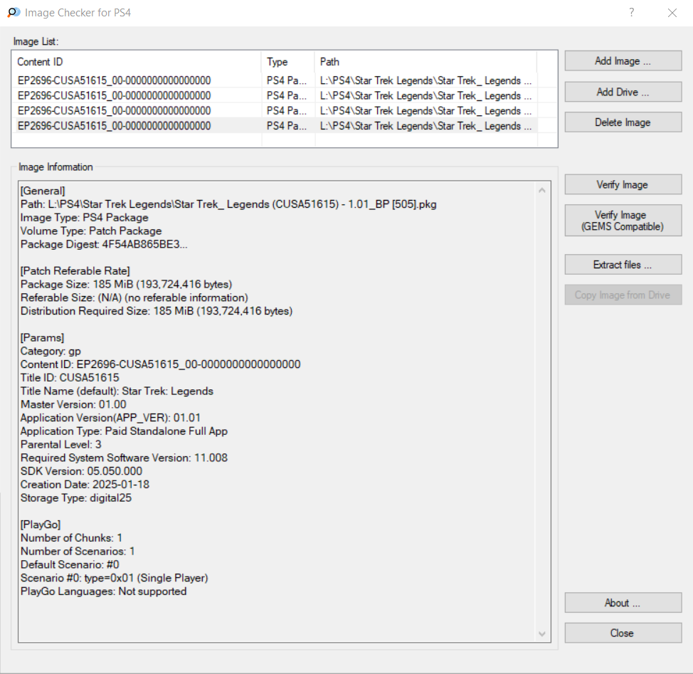Click the 'Default Scenario: #0' line

(70, 564)
